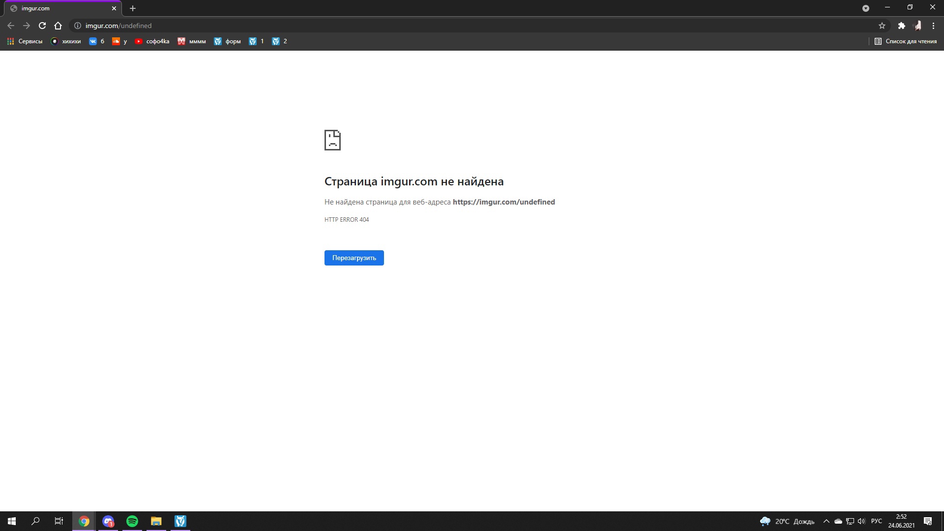944x531 pixels.
Task: Open the notification center icon
Action: tap(928, 521)
